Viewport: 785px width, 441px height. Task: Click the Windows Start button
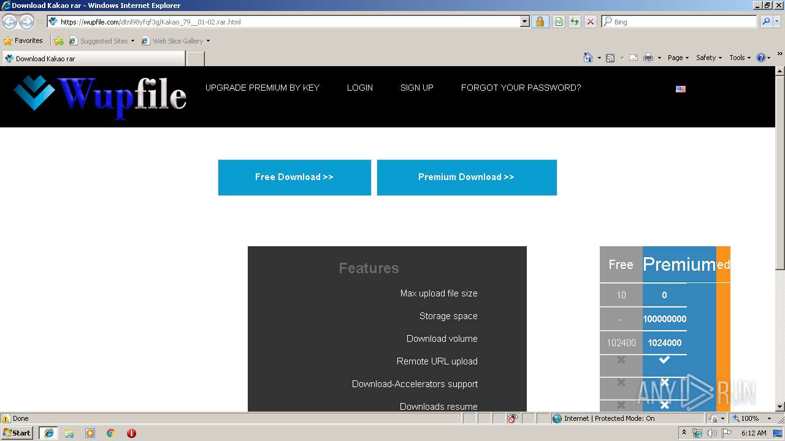point(17,433)
